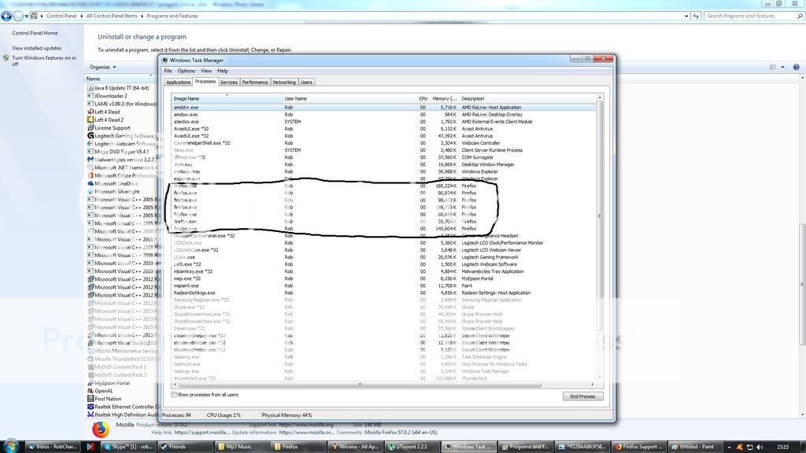This screenshot has width=806, height=453.
Task: Select the RadeonSettings.exe process row
Action: click(x=384, y=293)
